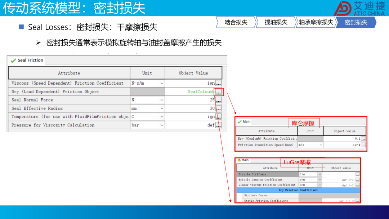
Task: Select Main tab in Coulomb friction panel
Action: click(244, 121)
